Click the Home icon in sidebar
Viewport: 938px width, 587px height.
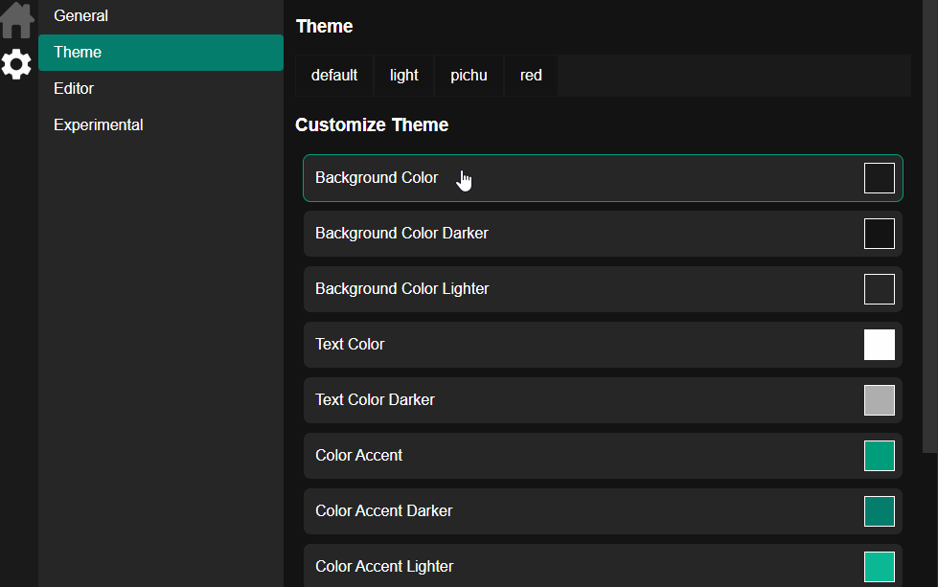17,19
